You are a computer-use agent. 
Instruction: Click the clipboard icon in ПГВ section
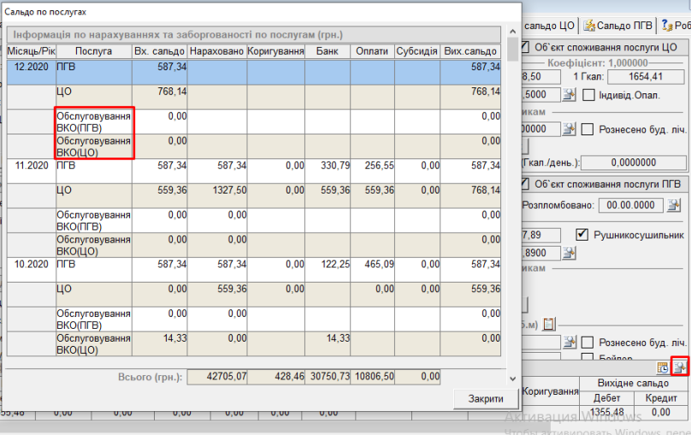(549, 324)
